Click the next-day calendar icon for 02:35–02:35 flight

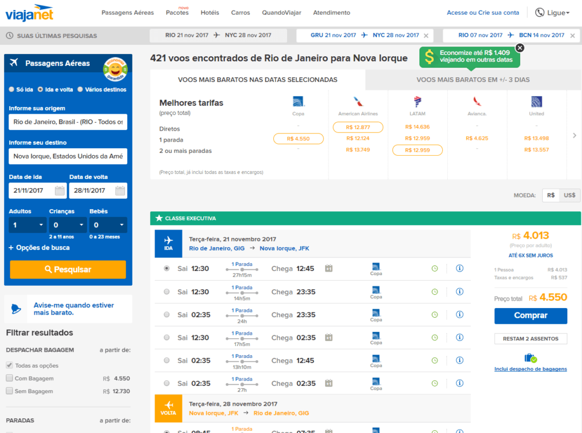point(329,384)
